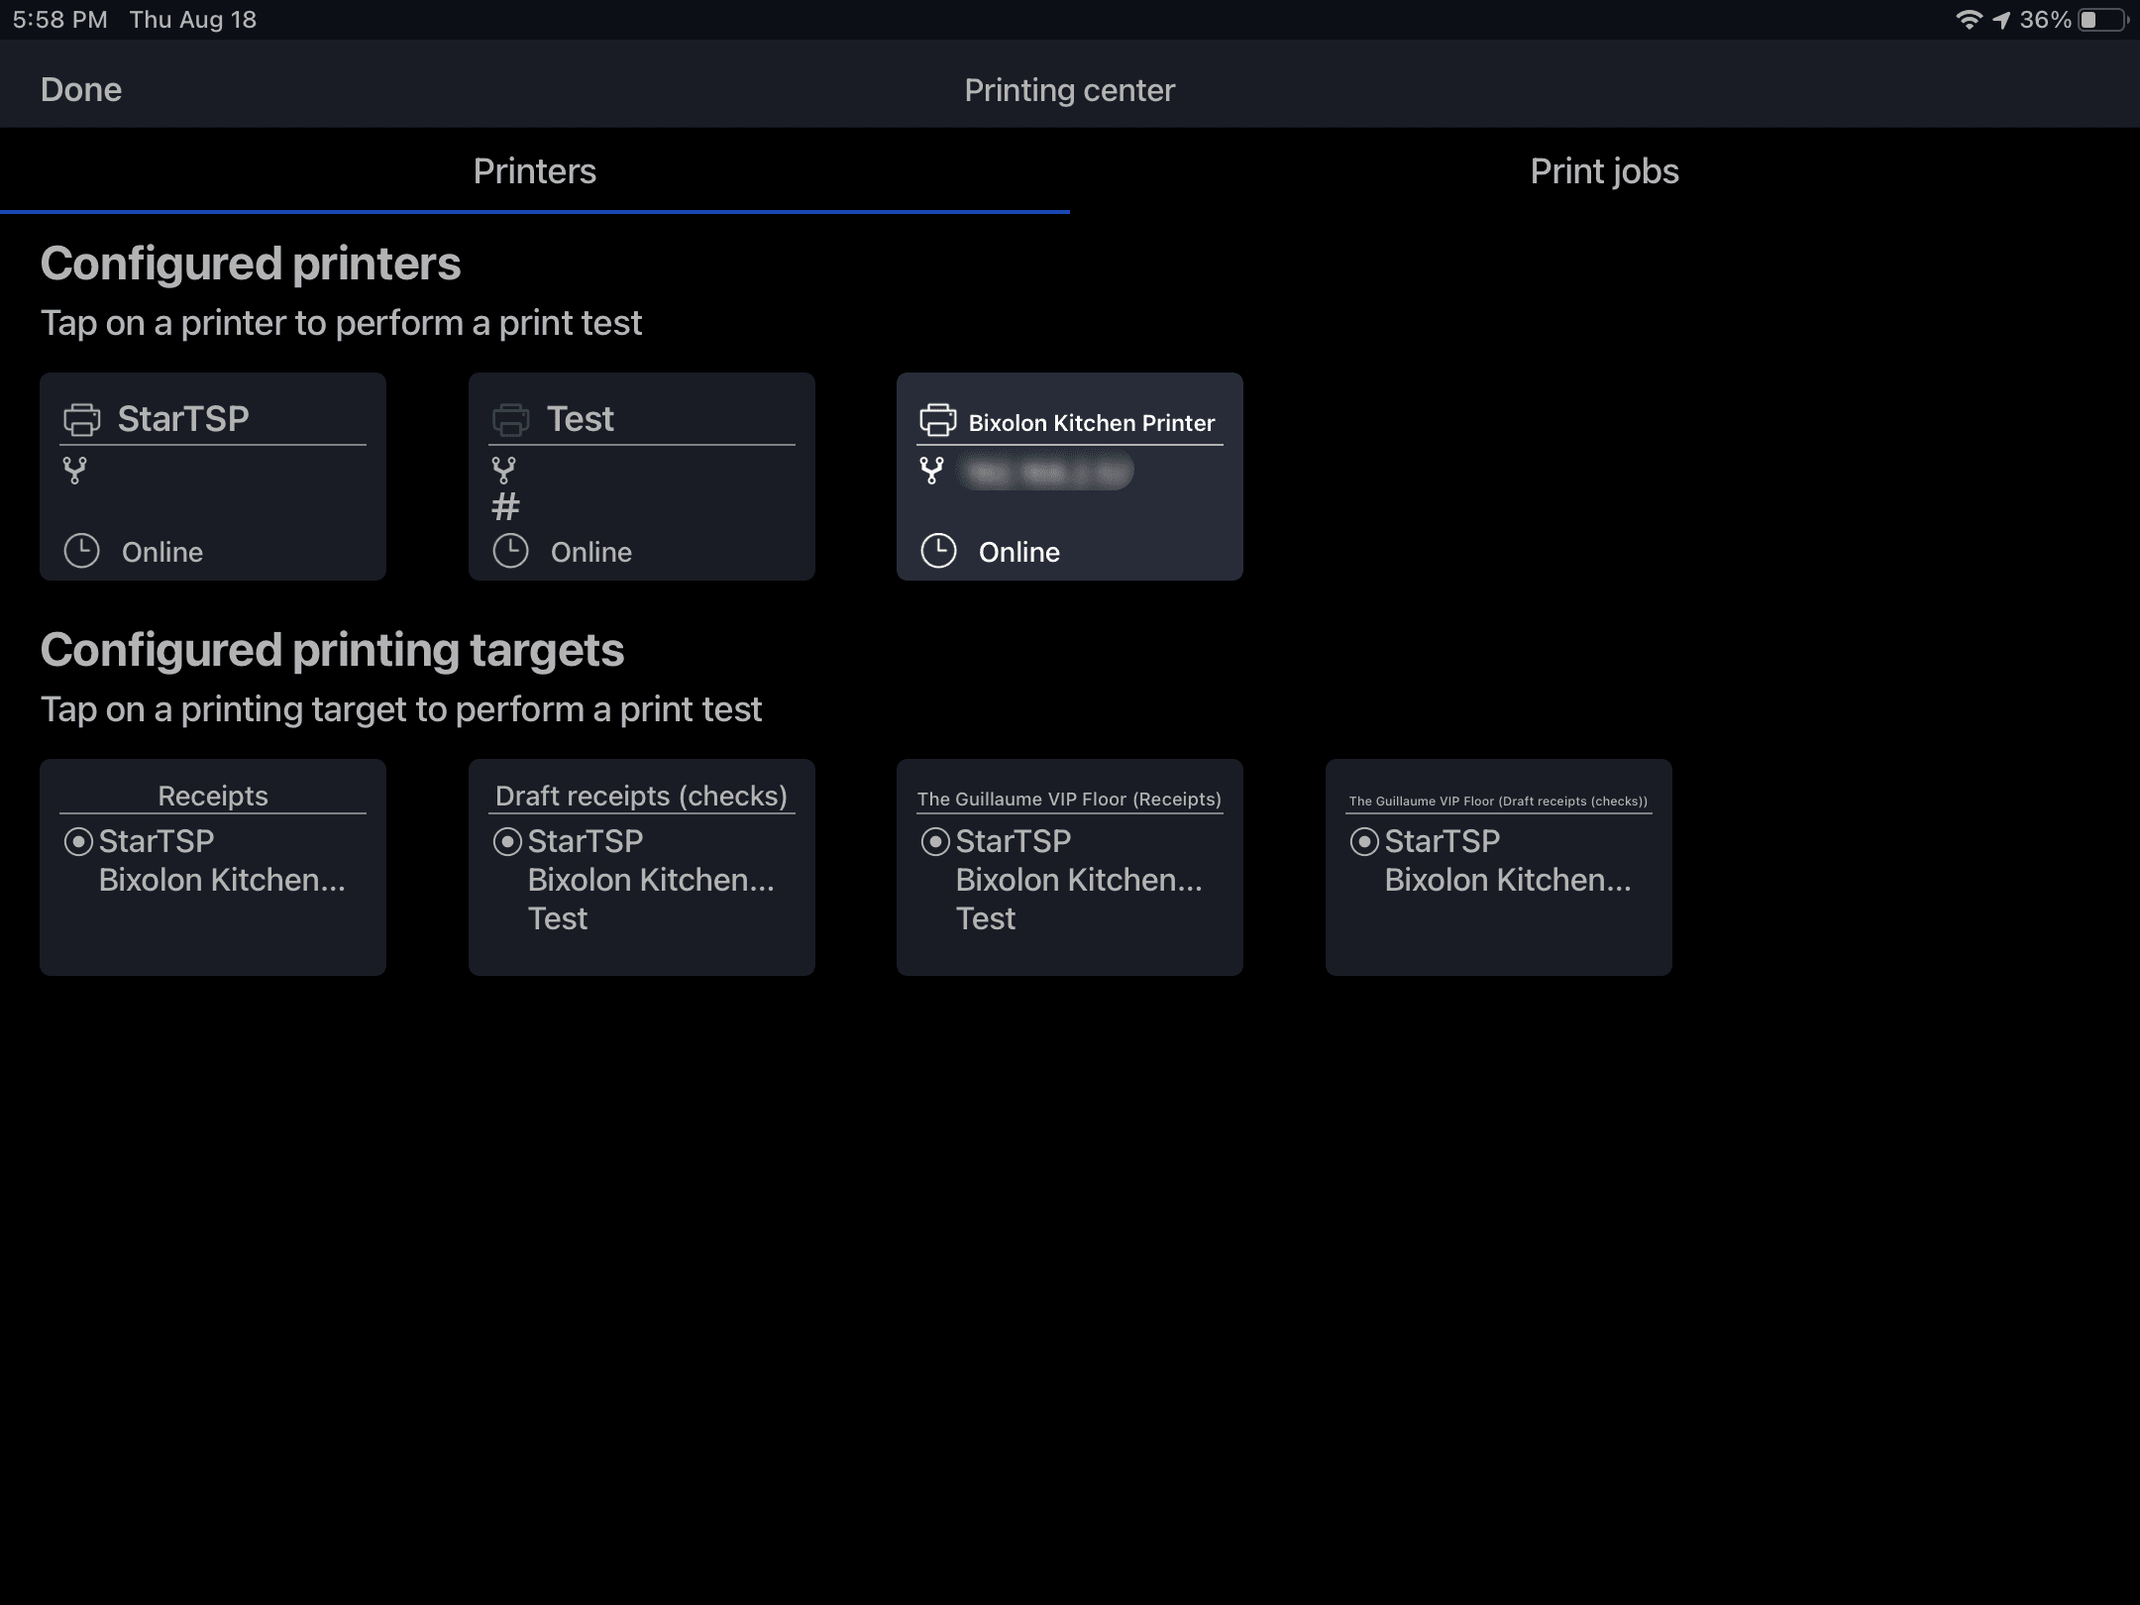This screenshot has width=2140, height=1605.
Task: Click the network fork icon on StarTSP card
Action: [x=75, y=471]
